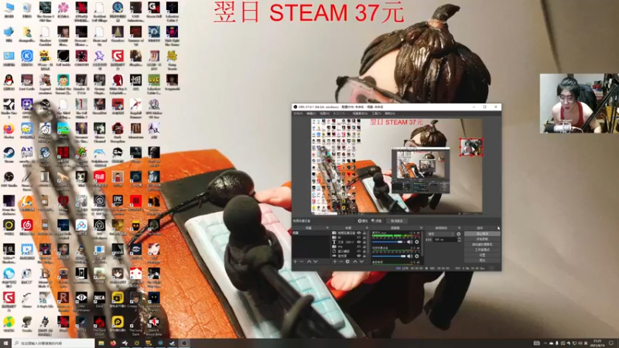Click first mixer channel volume slider
The height and width of the screenshot is (348, 619).
[x=389, y=242]
